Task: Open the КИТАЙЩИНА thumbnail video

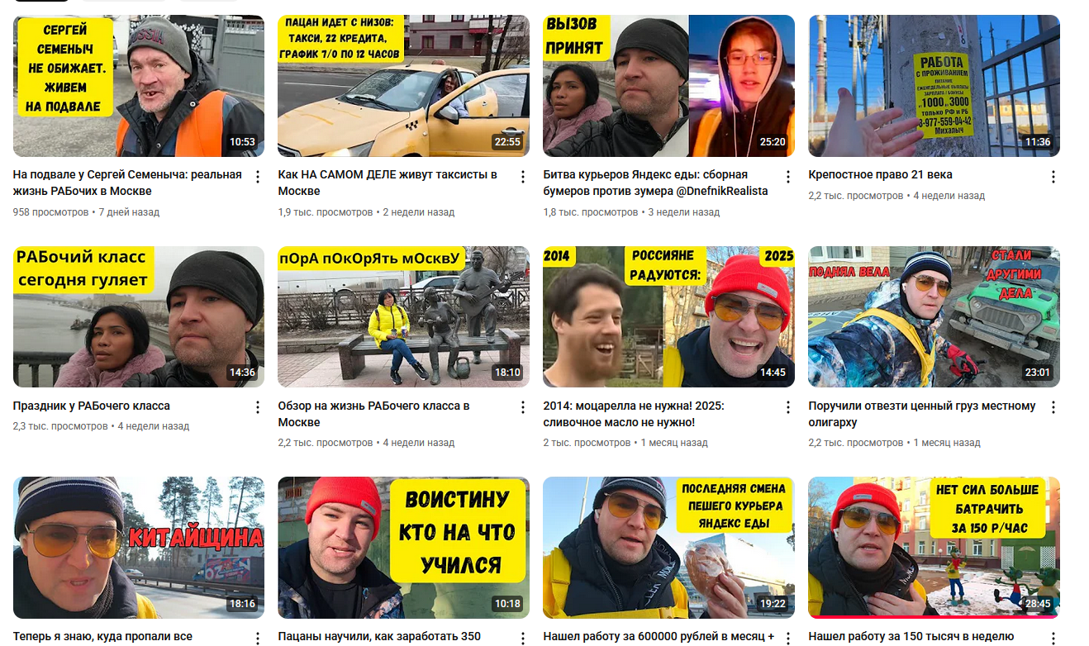Action: (139, 548)
